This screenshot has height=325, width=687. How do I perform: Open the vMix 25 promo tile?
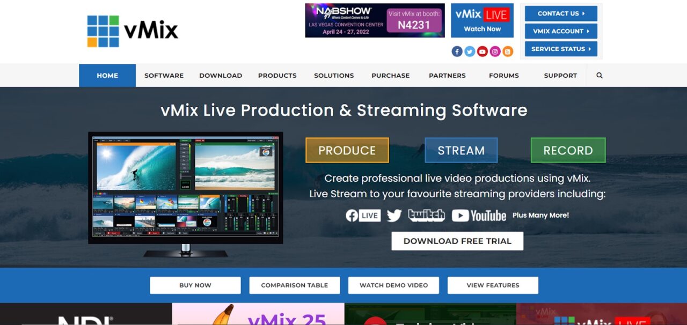(x=258, y=314)
